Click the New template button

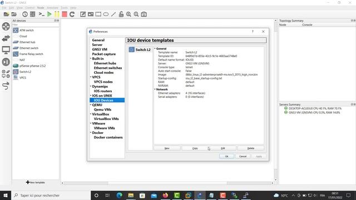tap(167, 148)
